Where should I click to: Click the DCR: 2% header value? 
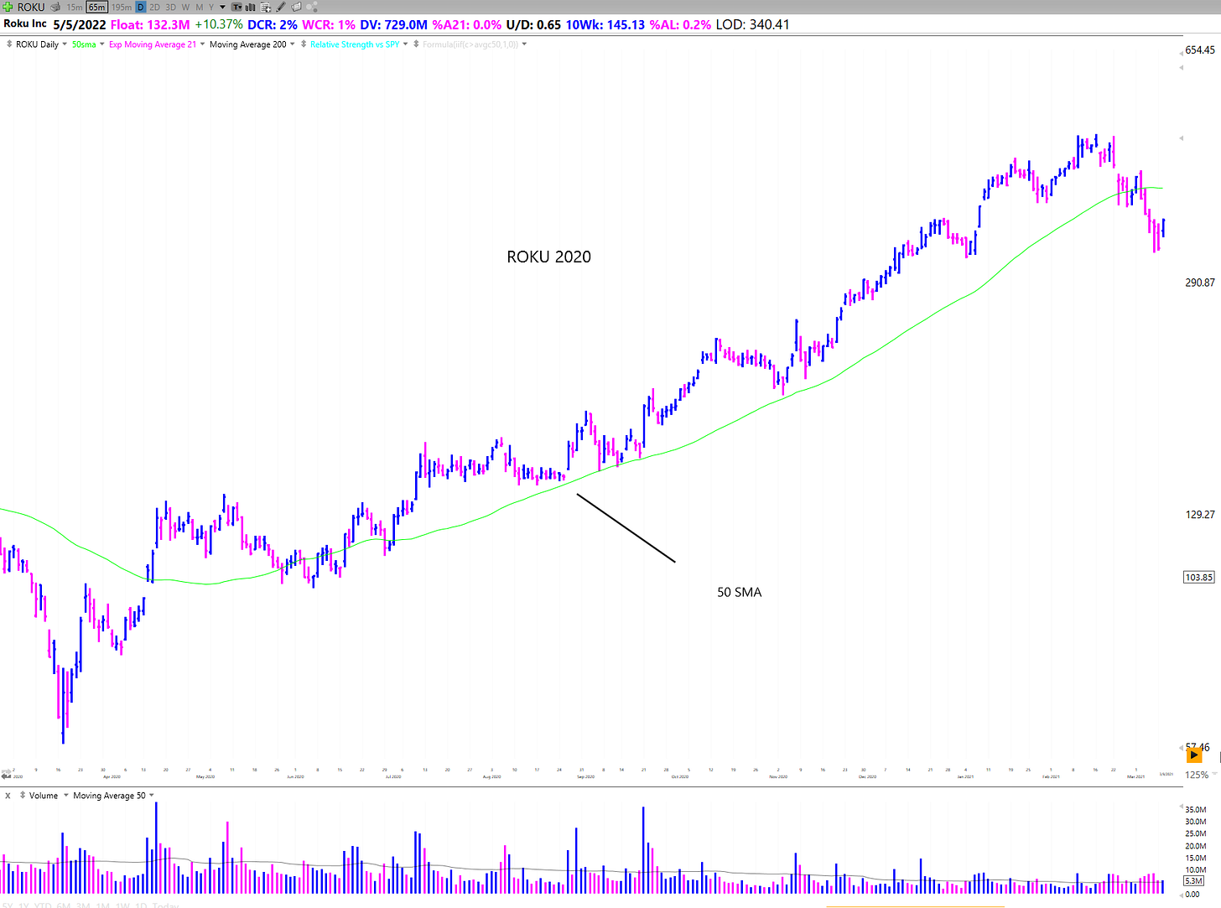point(273,24)
